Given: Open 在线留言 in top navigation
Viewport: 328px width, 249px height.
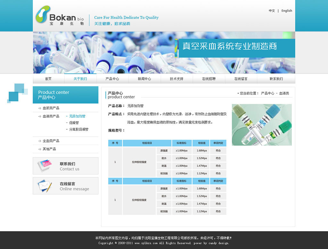Looking at the screenshot, I should point(241,79).
